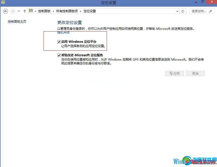The image size is (217, 167).
Task: Open 所有控制面板项 breadcrumb
Action: click(x=67, y=11)
